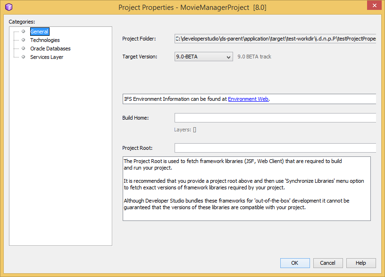
Task: Confirm settings with the OK button
Action: tap(294, 263)
